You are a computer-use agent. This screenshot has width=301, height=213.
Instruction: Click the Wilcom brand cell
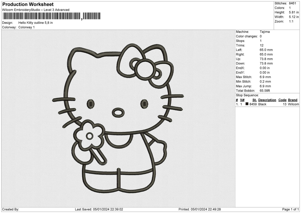(x=293, y=104)
